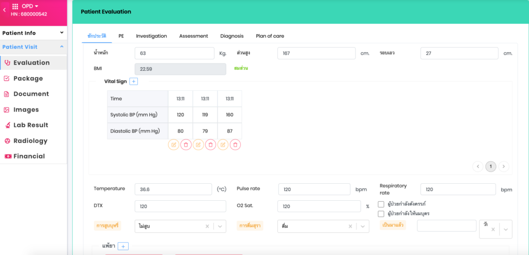Enable the ผู้ป่วยกำลังให้นมบุตร checkbox
This screenshot has width=529, height=255.
[x=381, y=214]
